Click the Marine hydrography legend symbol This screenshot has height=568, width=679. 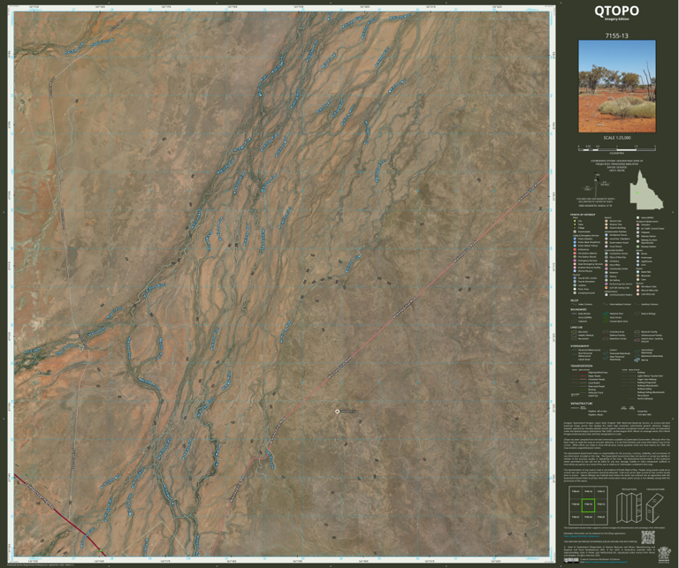[637, 360]
